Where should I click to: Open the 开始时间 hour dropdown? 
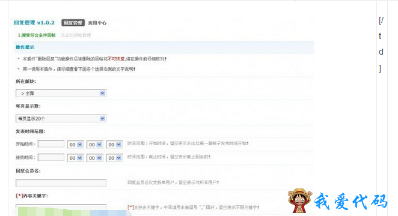coord(75,145)
